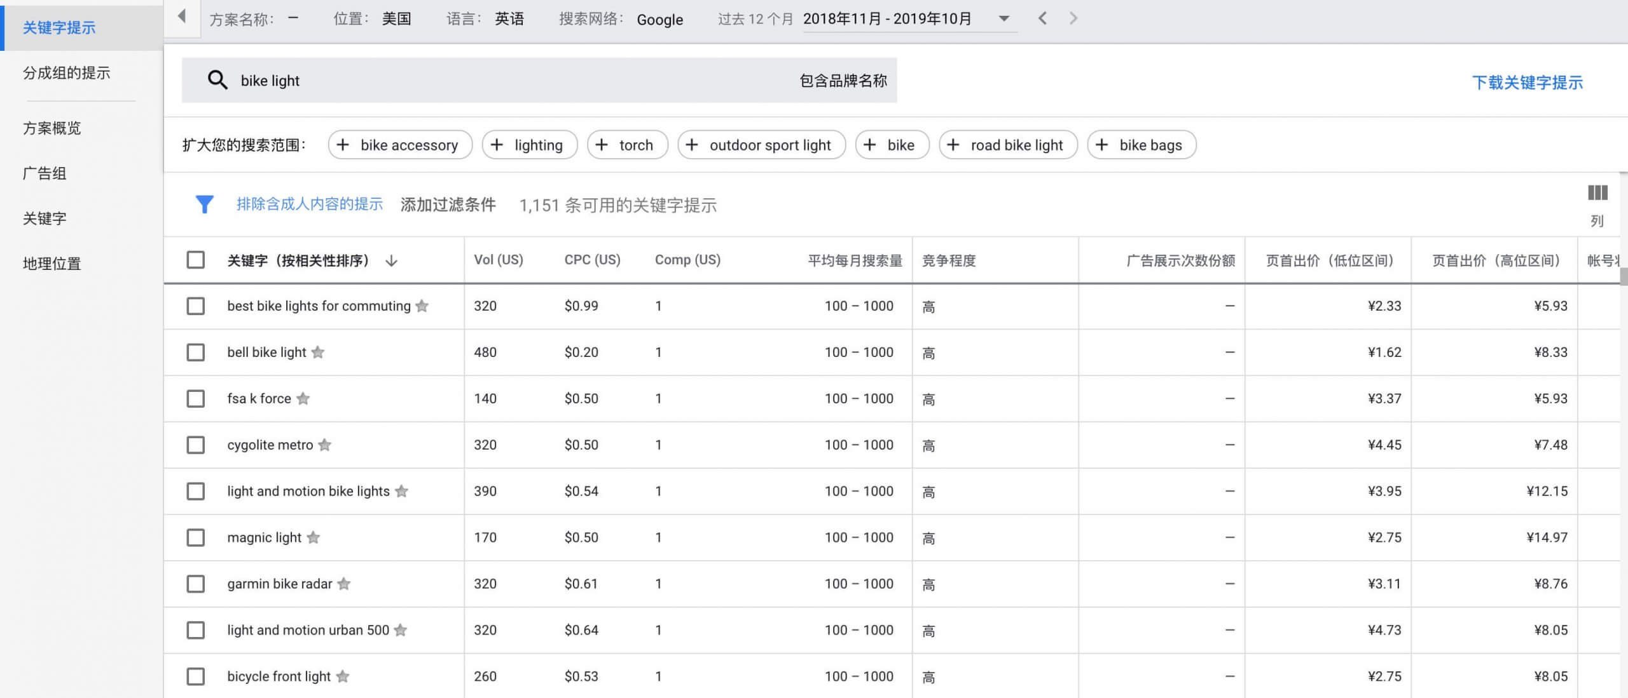Image resolution: width=1628 pixels, height=698 pixels.
Task: Sort by 页首出价（低位区间）column header
Action: pyautogui.click(x=1330, y=260)
